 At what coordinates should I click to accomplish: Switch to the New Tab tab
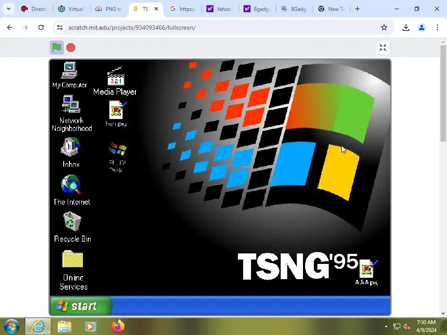pyautogui.click(x=331, y=9)
